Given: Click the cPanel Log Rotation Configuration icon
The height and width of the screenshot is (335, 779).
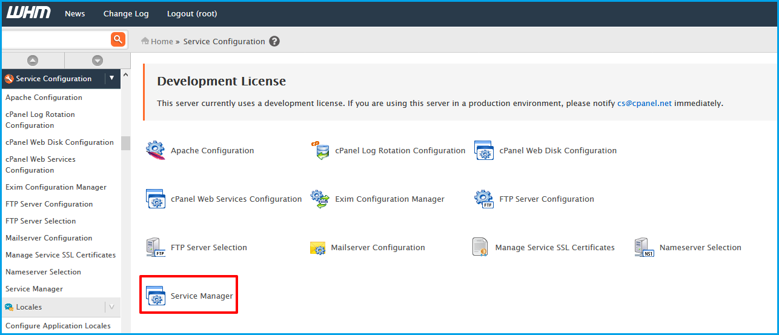Looking at the screenshot, I should coord(319,150).
